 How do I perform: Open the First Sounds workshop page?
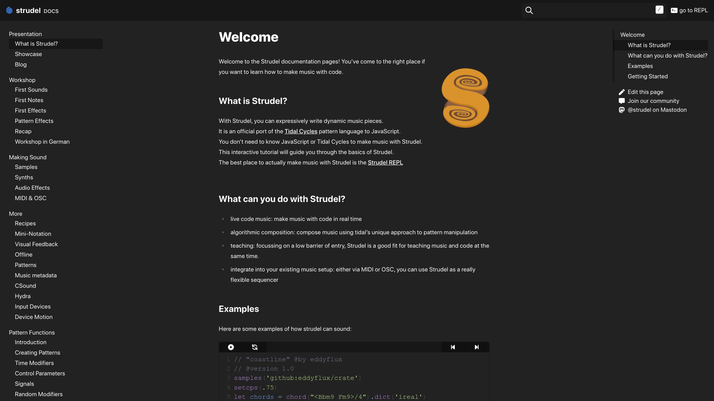(x=31, y=90)
